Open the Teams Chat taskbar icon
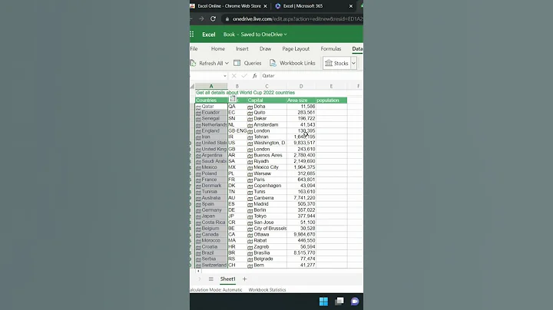 [x=355, y=302]
